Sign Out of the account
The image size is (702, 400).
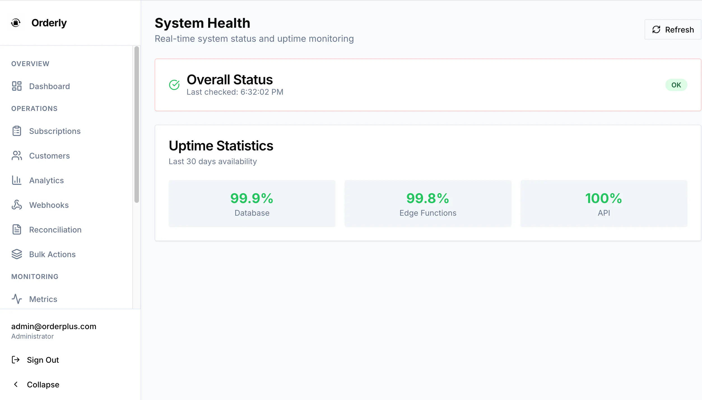pyautogui.click(x=70, y=360)
